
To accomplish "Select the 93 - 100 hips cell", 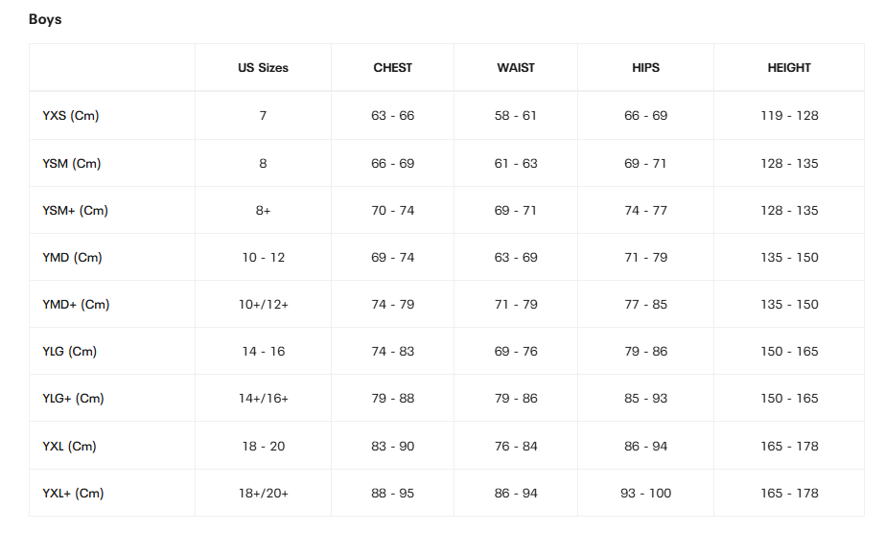I will [x=646, y=494].
